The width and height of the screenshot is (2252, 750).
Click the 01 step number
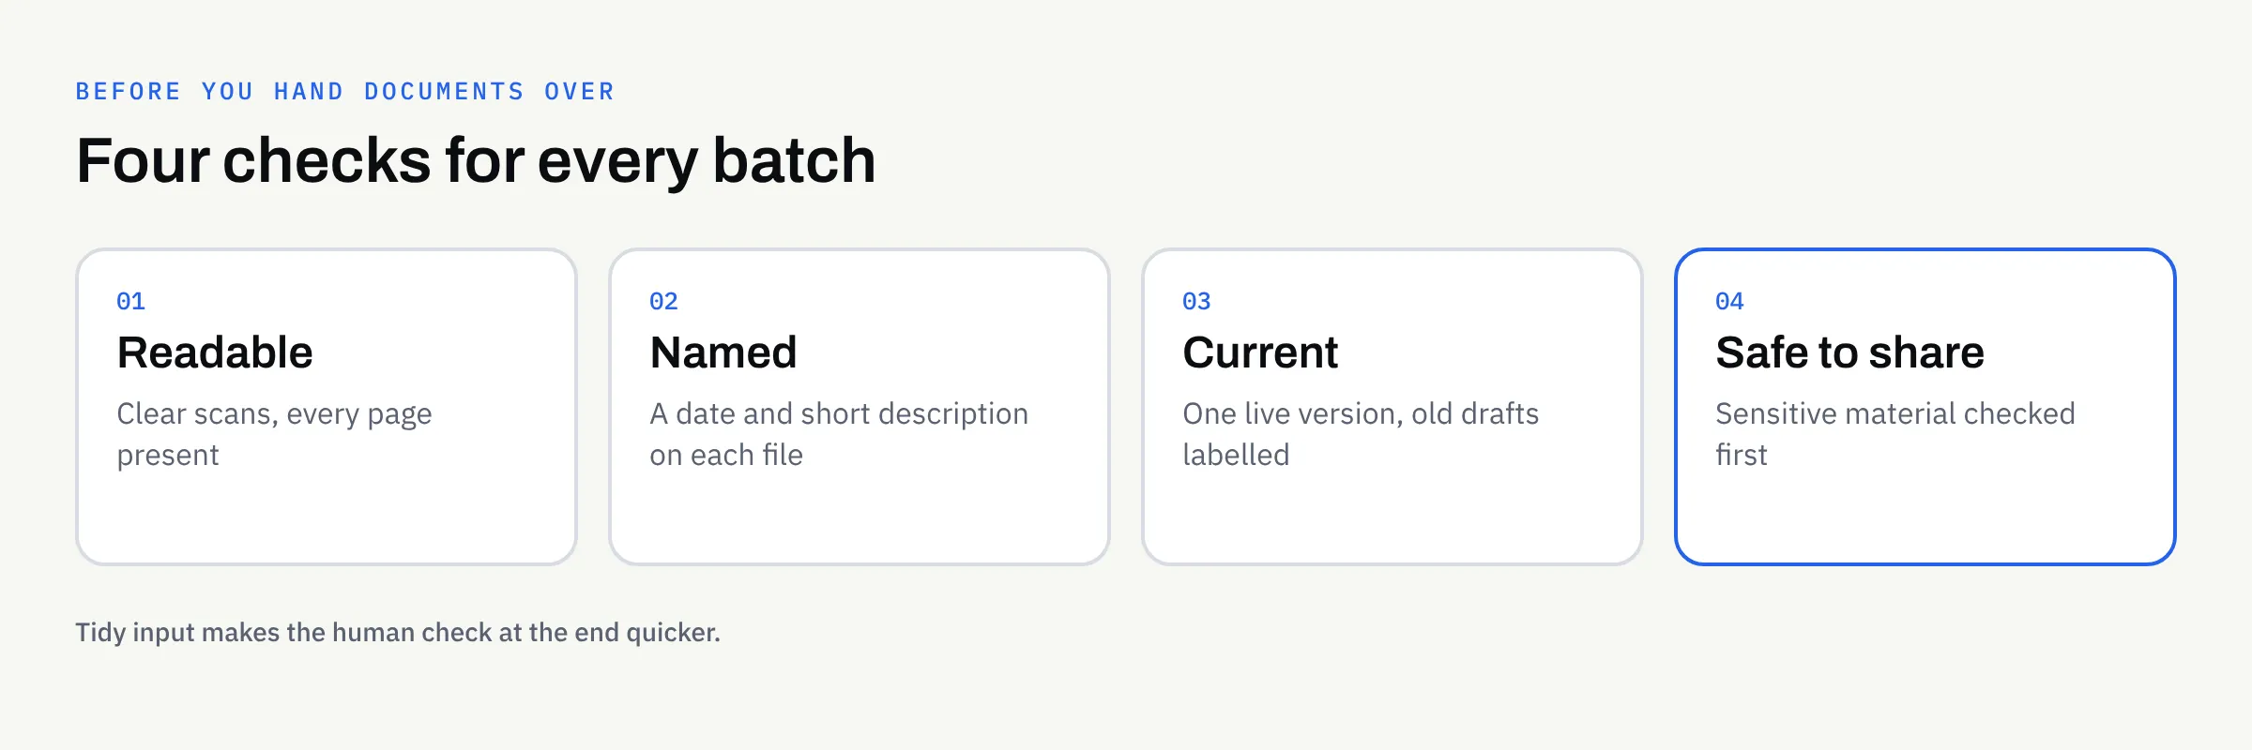130,301
